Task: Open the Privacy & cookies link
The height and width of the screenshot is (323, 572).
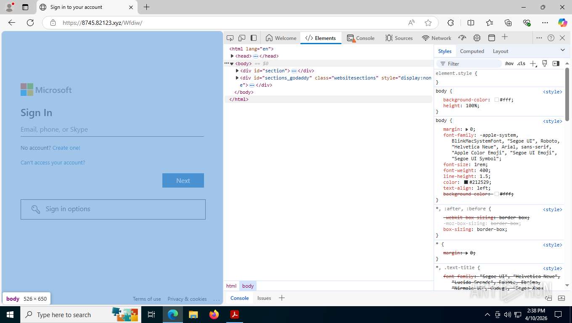Action: coord(187,299)
